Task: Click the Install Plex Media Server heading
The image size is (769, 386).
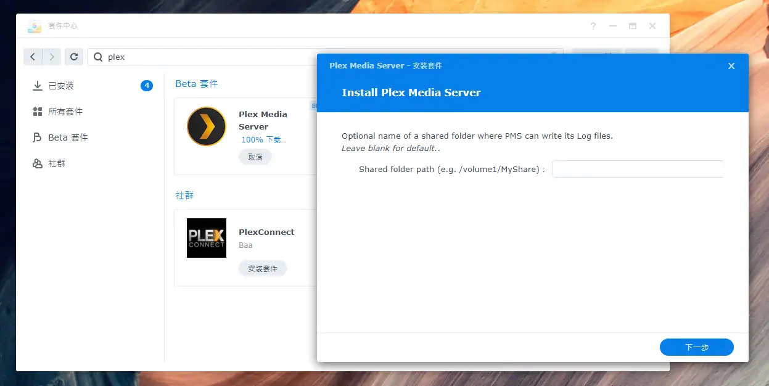Action: (x=411, y=92)
